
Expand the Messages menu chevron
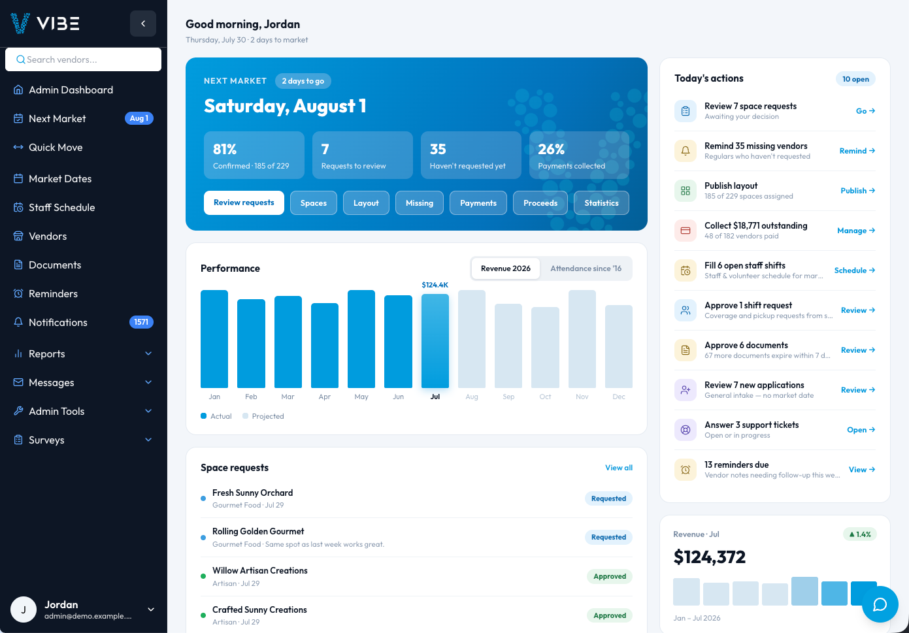[148, 383]
